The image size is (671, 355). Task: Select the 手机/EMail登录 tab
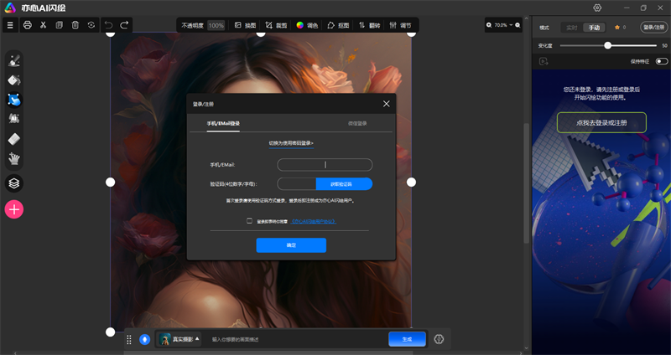tap(223, 123)
